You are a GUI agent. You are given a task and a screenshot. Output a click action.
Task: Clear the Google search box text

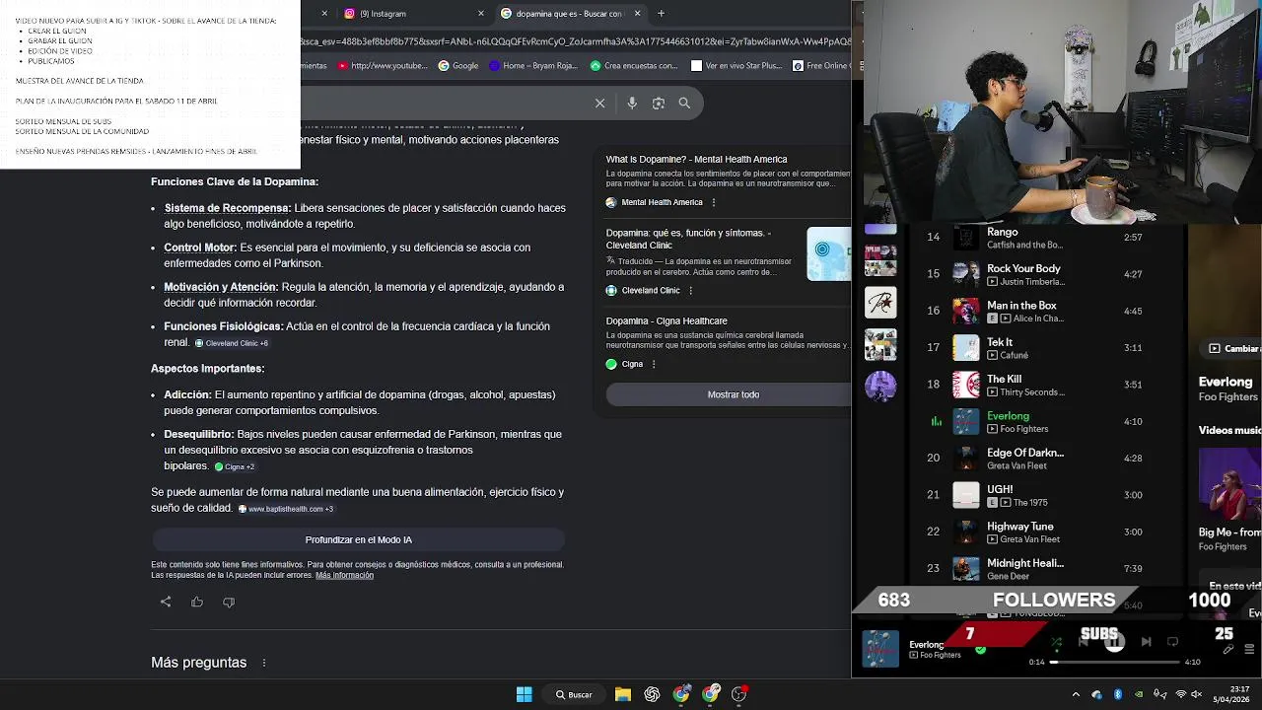[599, 103]
